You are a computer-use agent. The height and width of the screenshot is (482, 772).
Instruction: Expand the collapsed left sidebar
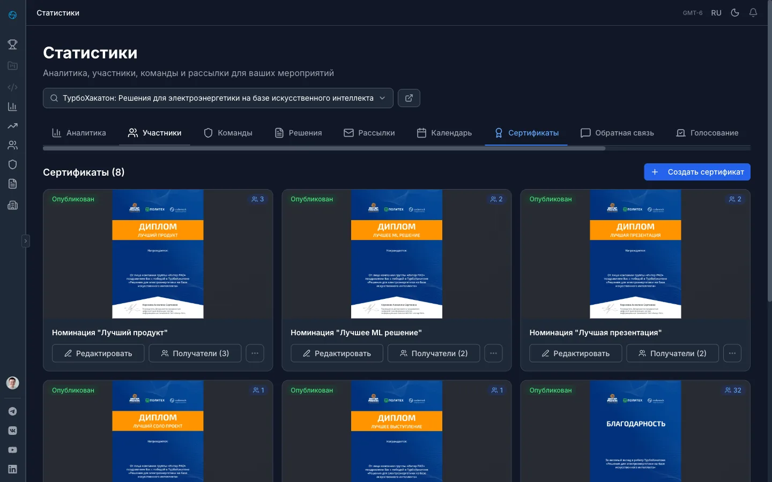[25, 241]
